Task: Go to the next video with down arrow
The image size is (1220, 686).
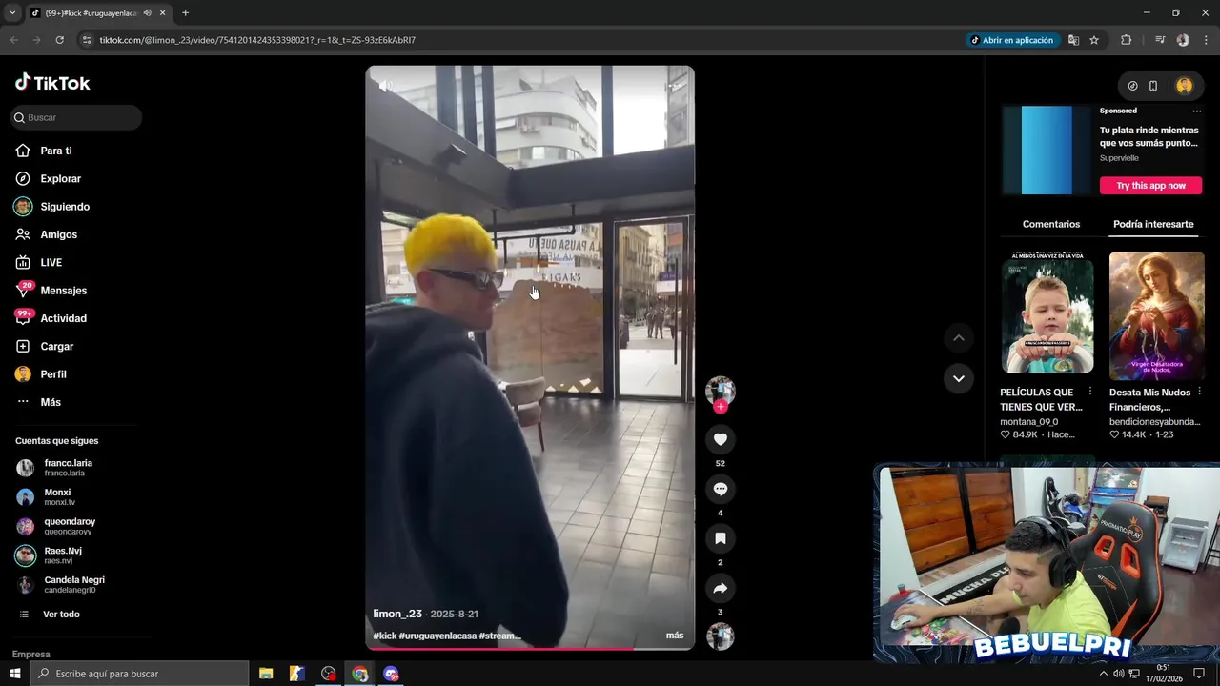Action: [x=959, y=378]
